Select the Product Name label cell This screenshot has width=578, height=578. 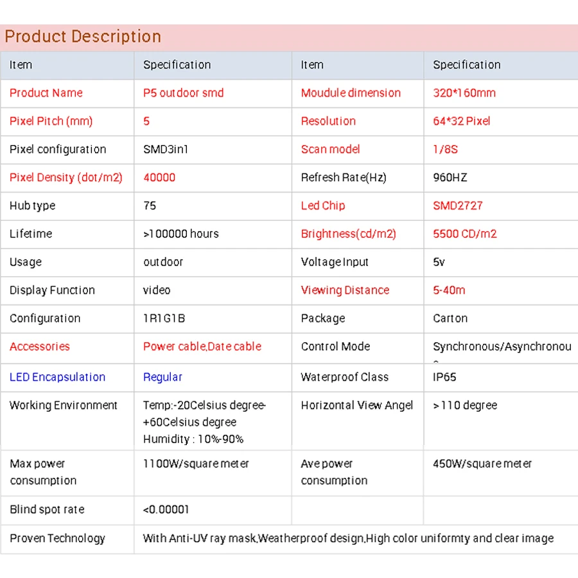46,93
